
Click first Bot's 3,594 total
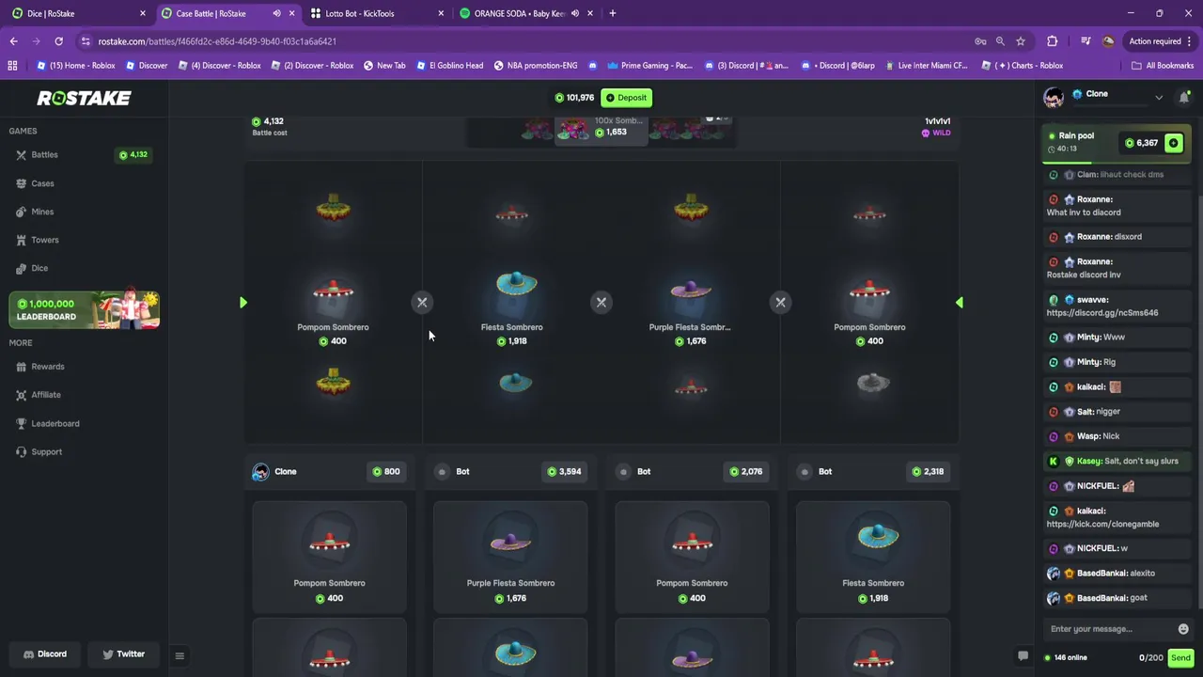click(564, 472)
